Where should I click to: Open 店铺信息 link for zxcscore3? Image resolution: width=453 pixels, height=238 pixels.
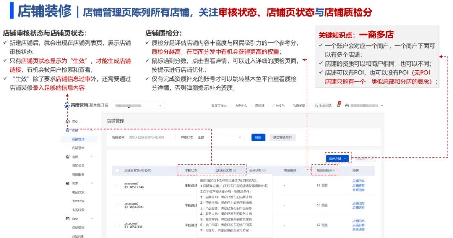[358, 181]
